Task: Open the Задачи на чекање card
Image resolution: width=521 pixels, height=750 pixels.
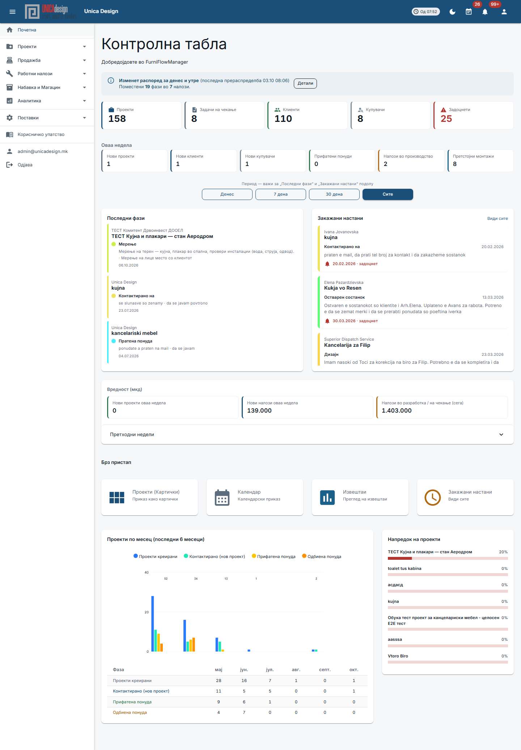Action: click(x=224, y=115)
